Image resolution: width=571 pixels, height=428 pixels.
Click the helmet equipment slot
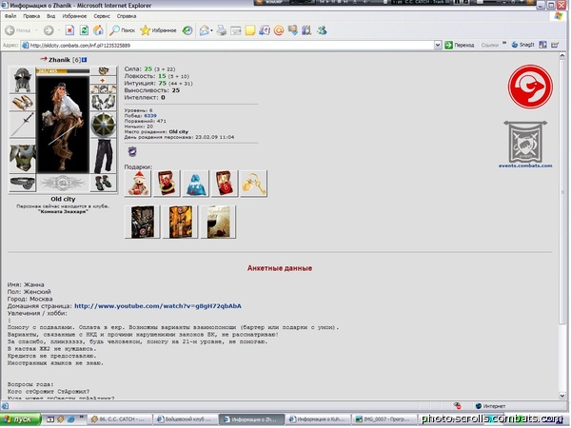coord(22,80)
